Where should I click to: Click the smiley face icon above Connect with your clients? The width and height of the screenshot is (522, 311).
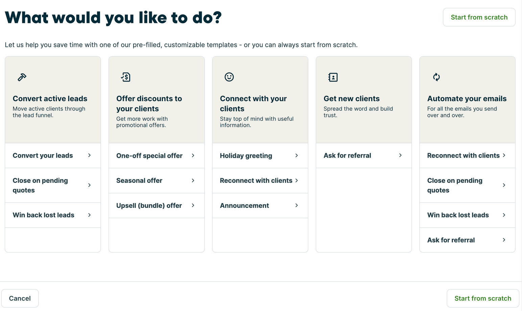[229, 77]
